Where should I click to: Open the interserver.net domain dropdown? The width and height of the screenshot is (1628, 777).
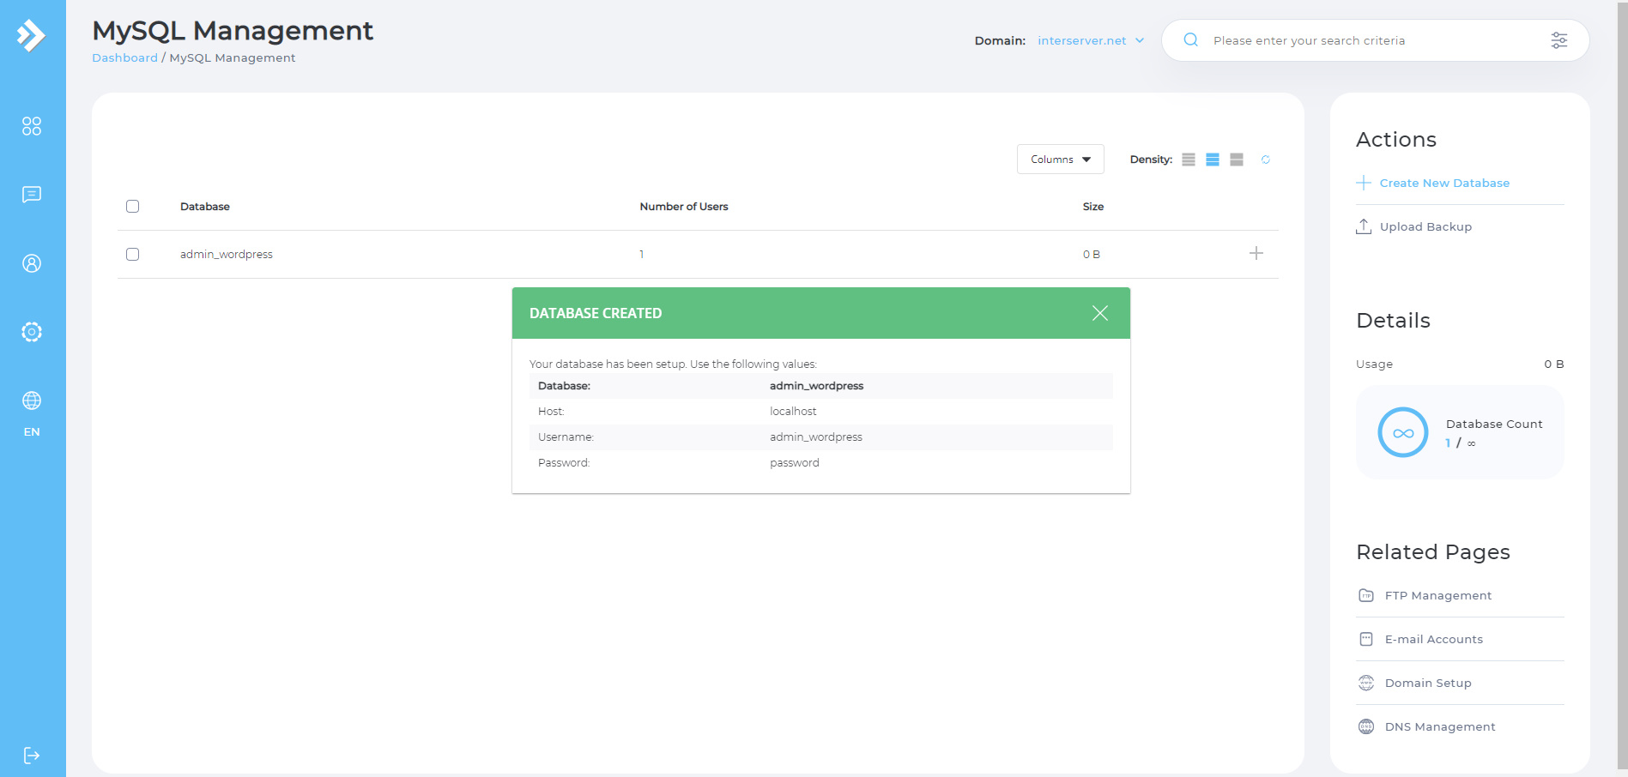point(1091,40)
